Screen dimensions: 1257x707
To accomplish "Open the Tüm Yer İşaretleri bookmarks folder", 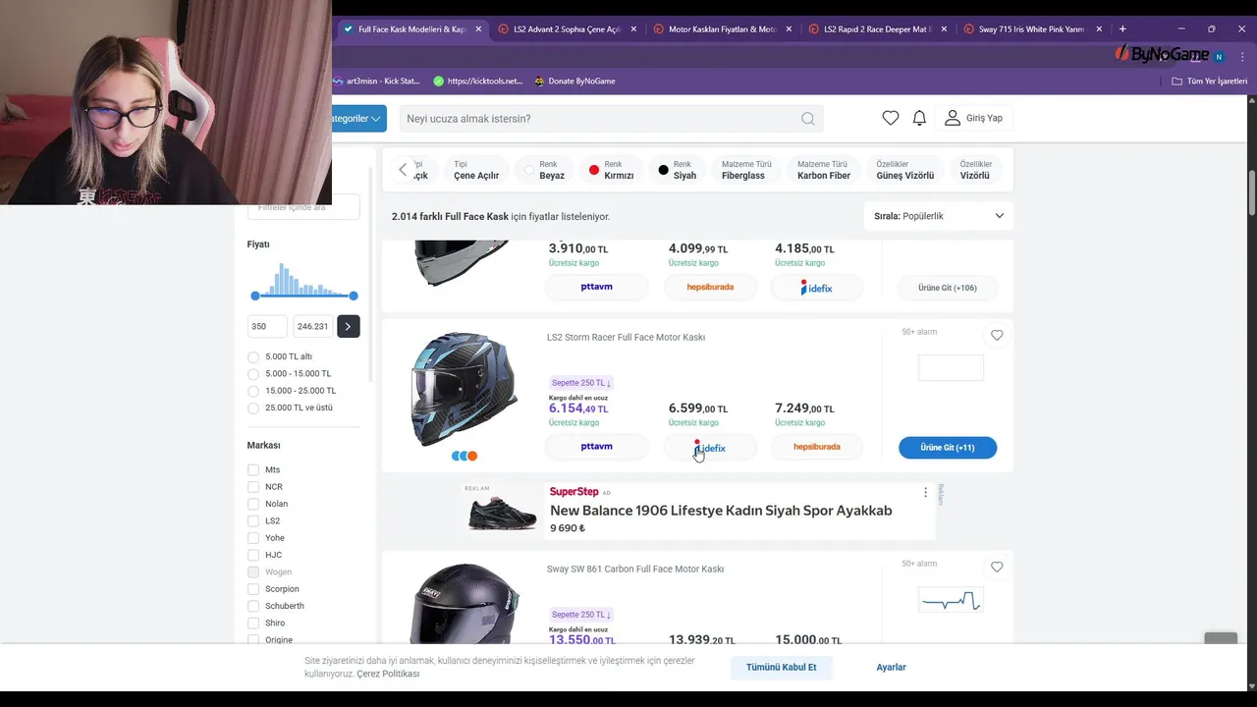I will tap(1209, 82).
